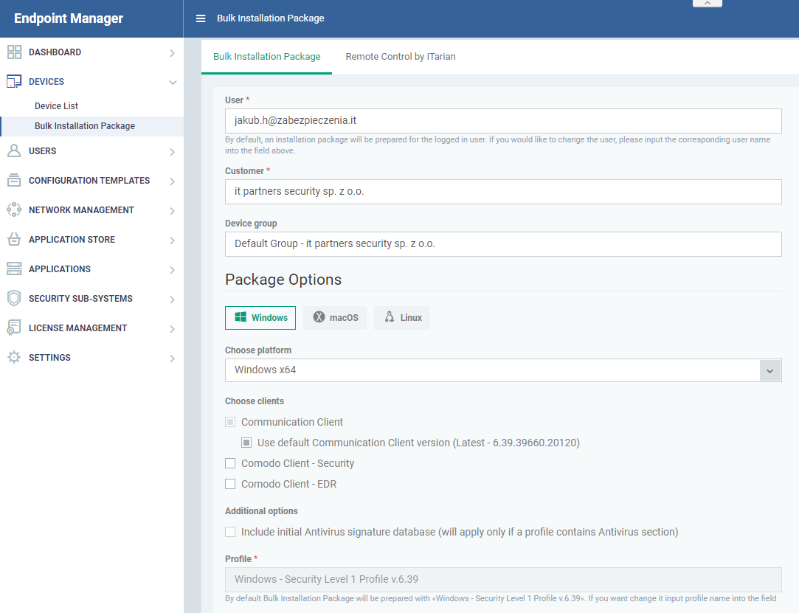
Task: Expand the Security Sub-Systems chevron
Action: click(x=172, y=299)
